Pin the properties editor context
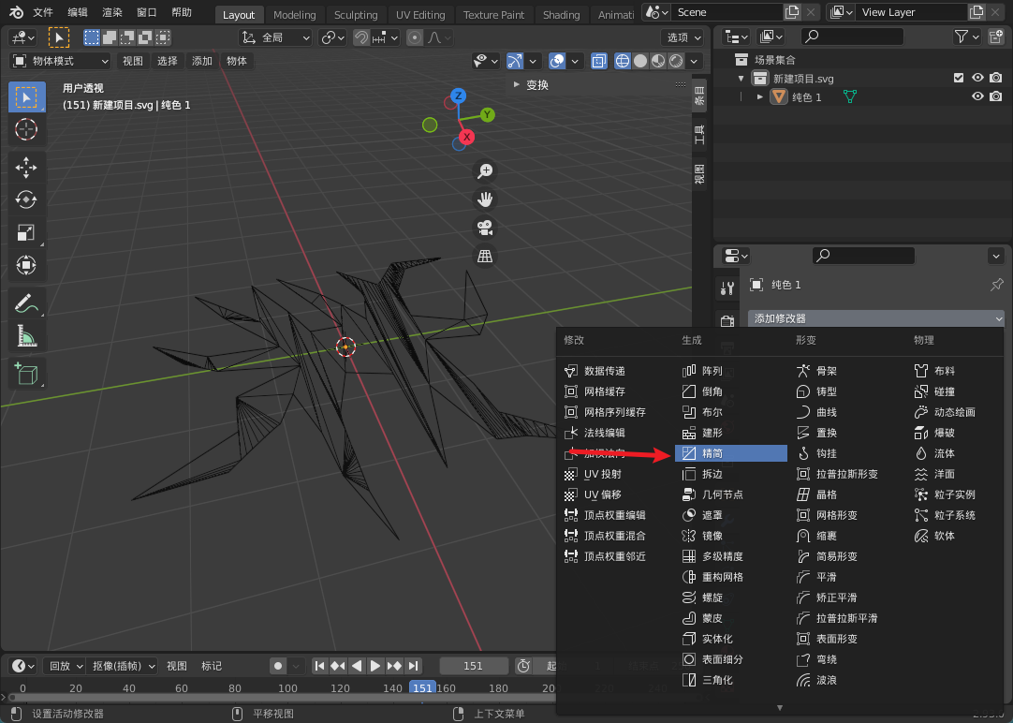The width and height of the screenshot is (1013, 723). coord(997,285)
